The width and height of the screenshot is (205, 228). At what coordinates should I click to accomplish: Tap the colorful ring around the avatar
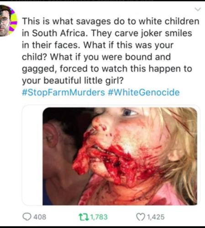(x=14, y=21)
